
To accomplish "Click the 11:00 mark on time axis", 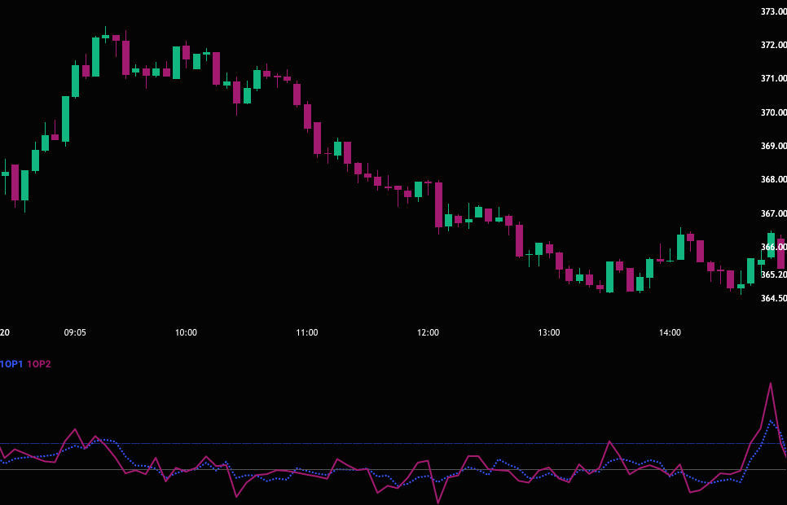I will click(307, 332).
